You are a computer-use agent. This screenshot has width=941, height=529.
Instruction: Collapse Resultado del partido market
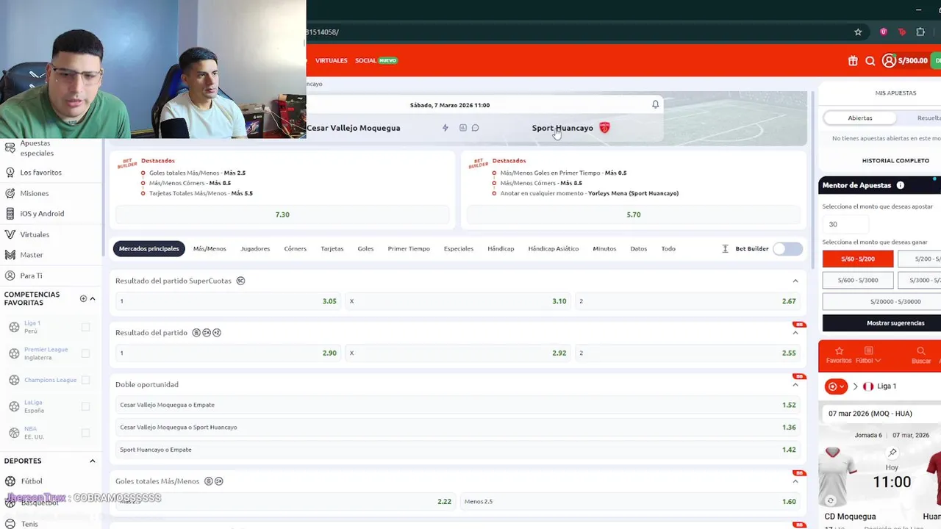pyautogui.click(x=795, y=333)
